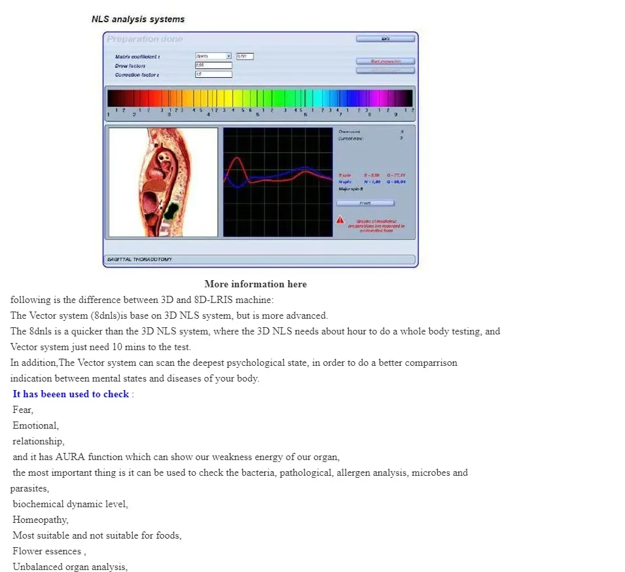Click the 'N spin' blue readout label
625x572 pixels.
[x=345, y=182]
